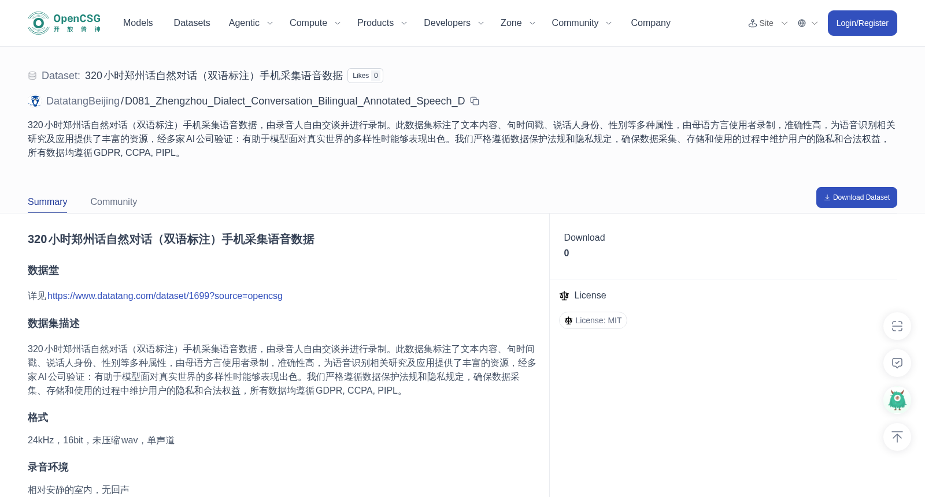Click the back-to-top arrow button

(x=897, y=437)
